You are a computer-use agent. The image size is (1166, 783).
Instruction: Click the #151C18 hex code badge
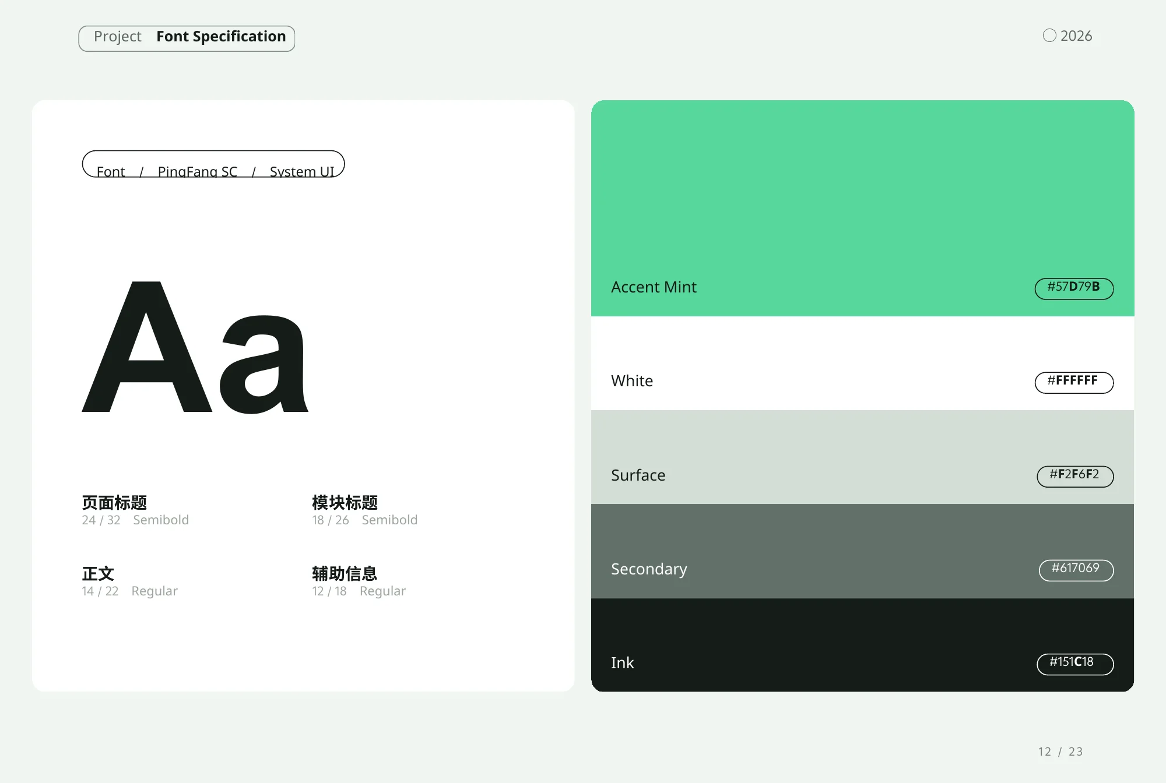coord(1075,664)
